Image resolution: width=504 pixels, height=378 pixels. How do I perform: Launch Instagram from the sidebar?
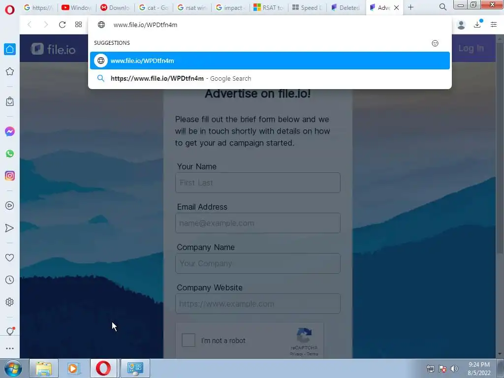point(10,176)
